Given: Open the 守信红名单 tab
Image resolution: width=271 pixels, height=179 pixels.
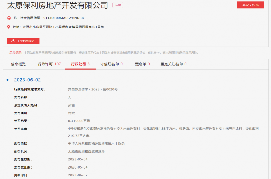Looking at the screenshot, I should (x=111, y=64).
